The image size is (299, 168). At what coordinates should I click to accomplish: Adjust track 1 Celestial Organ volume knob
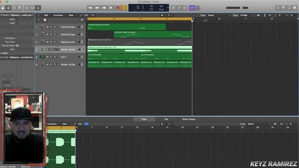[82, 27]
